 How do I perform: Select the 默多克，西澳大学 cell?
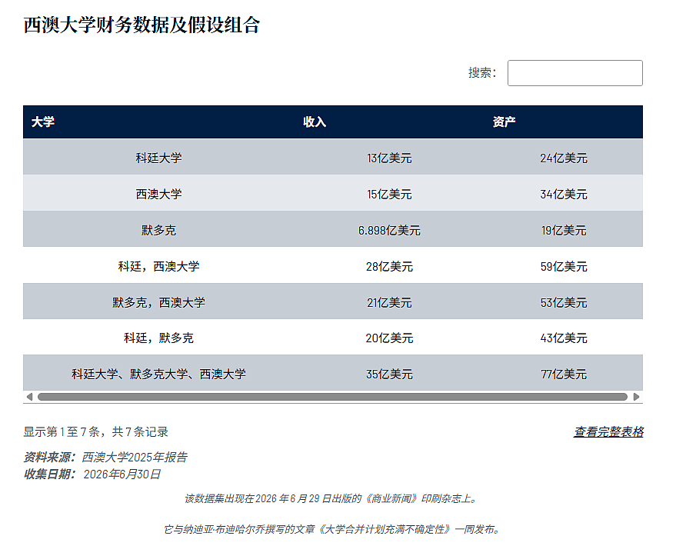click(158, 302)
